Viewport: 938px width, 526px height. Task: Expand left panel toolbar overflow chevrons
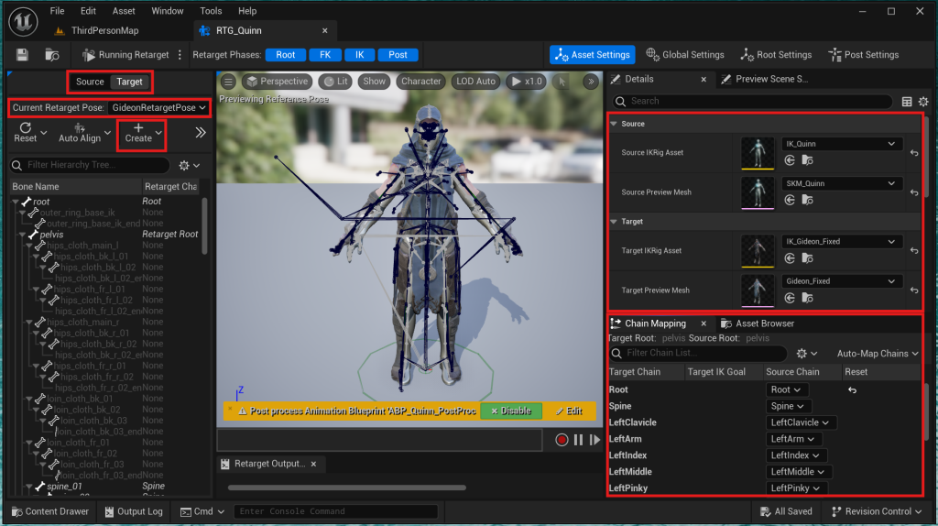tap(201, 132)
